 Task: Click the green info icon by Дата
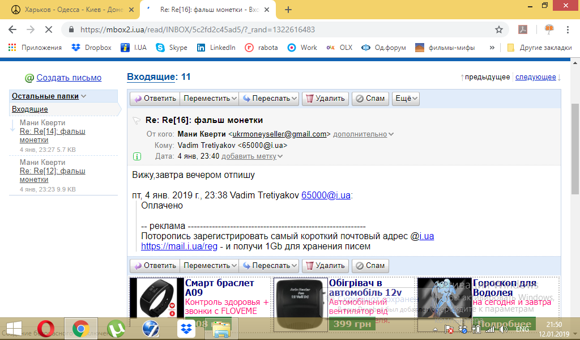pos(137,156)
